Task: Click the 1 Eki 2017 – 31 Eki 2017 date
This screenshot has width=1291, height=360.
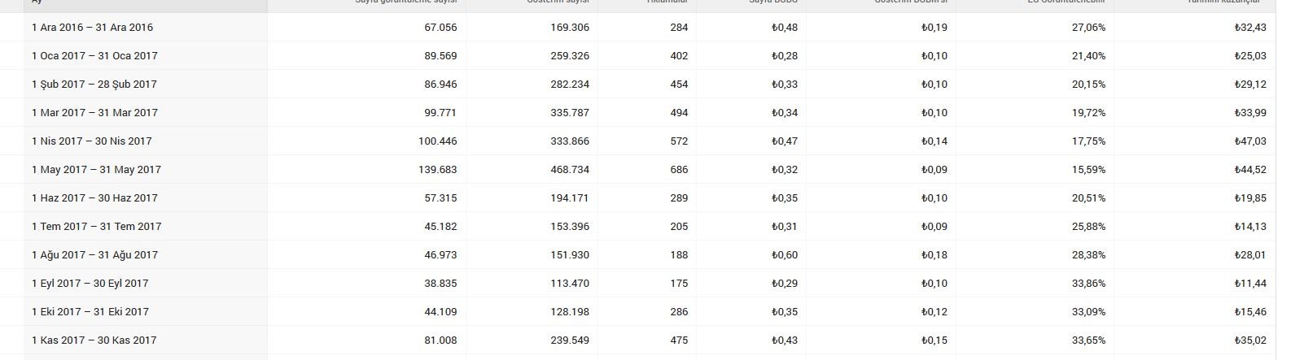Action: click(90, 311)
